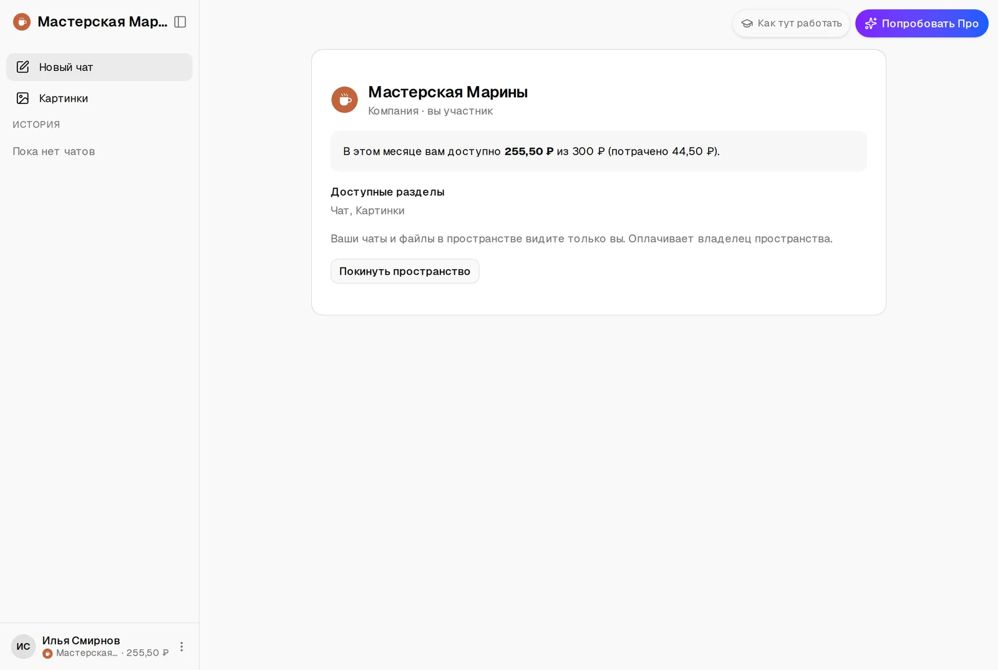Click the card heading Мастерская Марины
Viewport: 998px width, 670px height.
point(448,92)
